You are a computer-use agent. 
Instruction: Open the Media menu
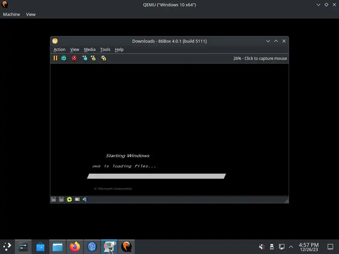click(90, 50)
